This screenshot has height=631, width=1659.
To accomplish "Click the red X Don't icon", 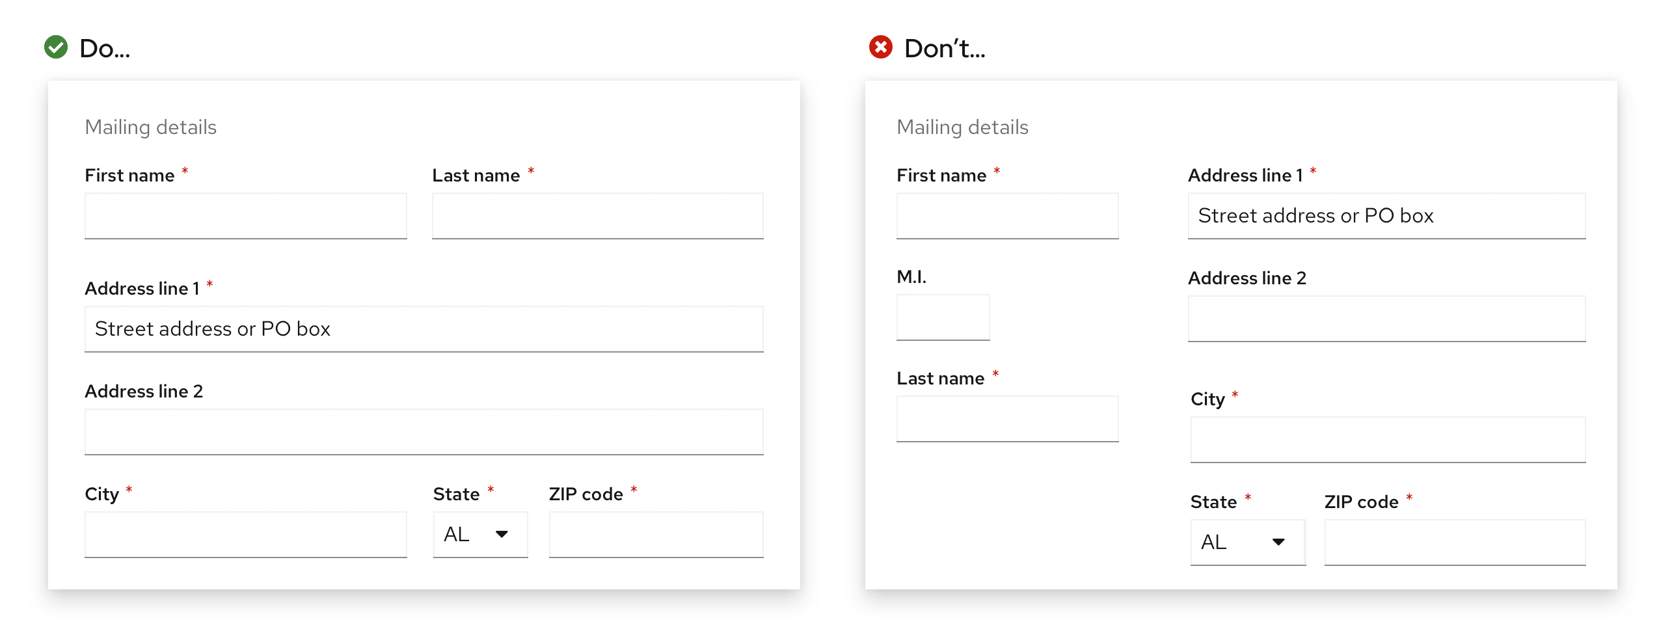I will (881, 47).
